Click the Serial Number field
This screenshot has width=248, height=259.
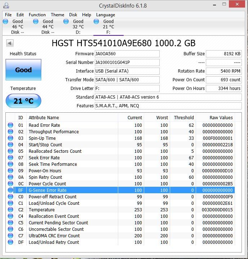(127, 62)
